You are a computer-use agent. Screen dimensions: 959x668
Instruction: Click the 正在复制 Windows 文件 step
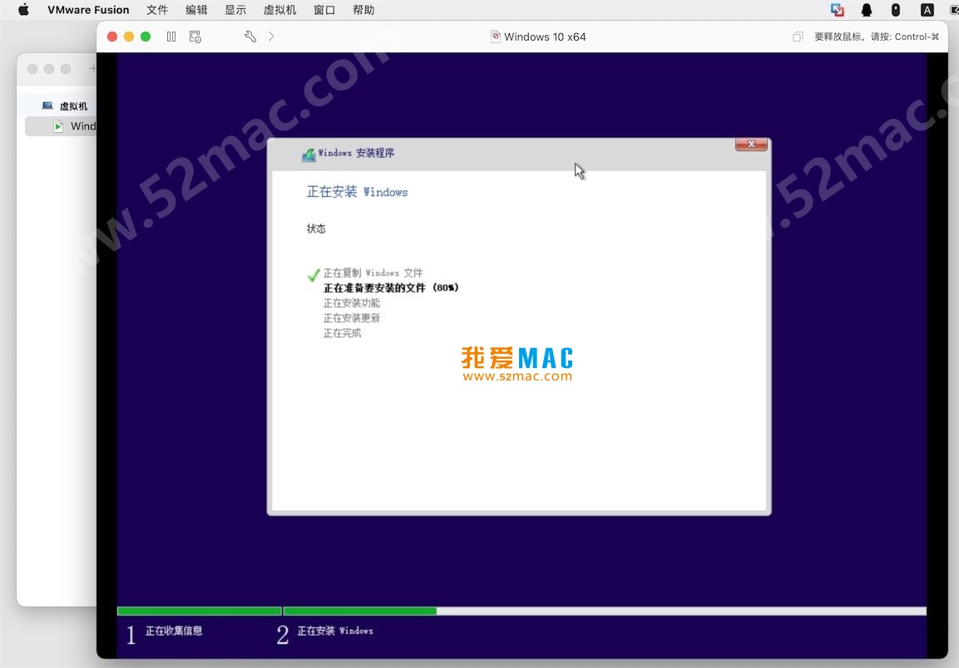[x=373, y=273]
